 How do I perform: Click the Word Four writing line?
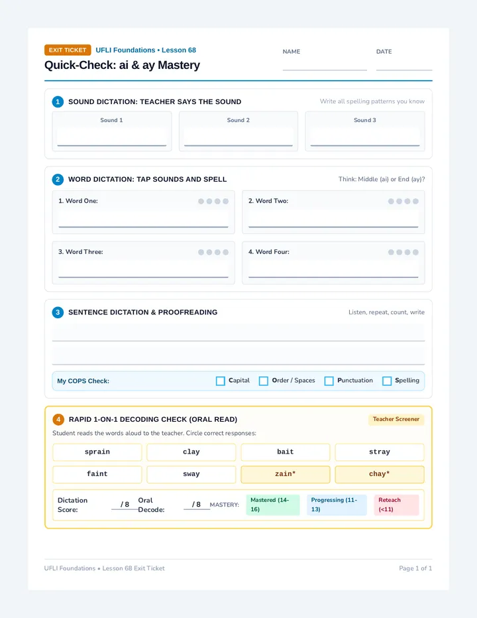point(333,269)
